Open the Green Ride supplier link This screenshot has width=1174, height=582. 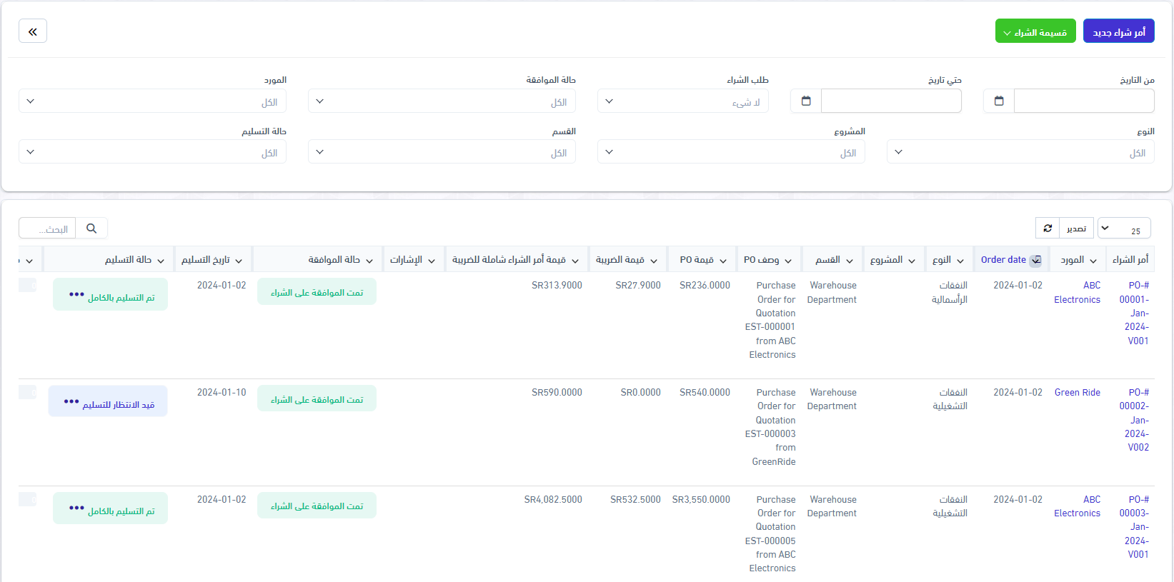point(1077,393)
